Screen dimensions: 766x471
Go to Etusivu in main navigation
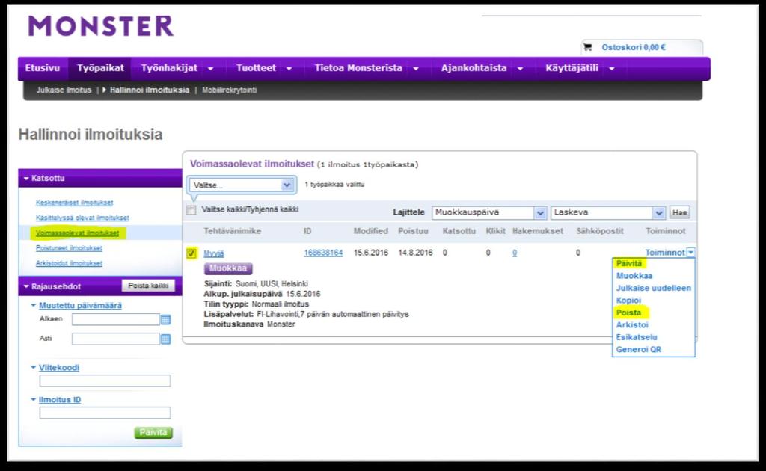(x=43, y=68)
